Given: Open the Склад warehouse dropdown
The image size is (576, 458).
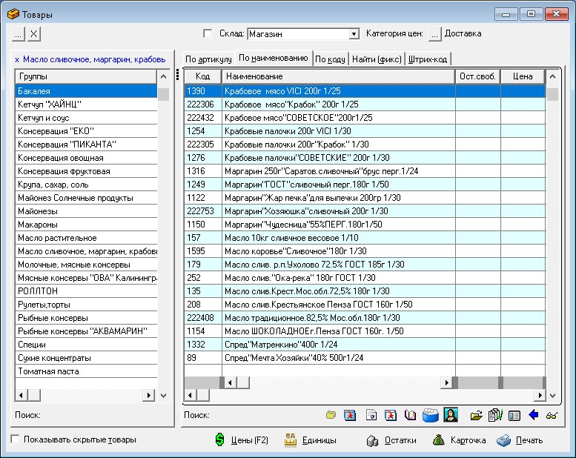Looking at the screenshot, I should pyautogui.click(x=354, y=34).
